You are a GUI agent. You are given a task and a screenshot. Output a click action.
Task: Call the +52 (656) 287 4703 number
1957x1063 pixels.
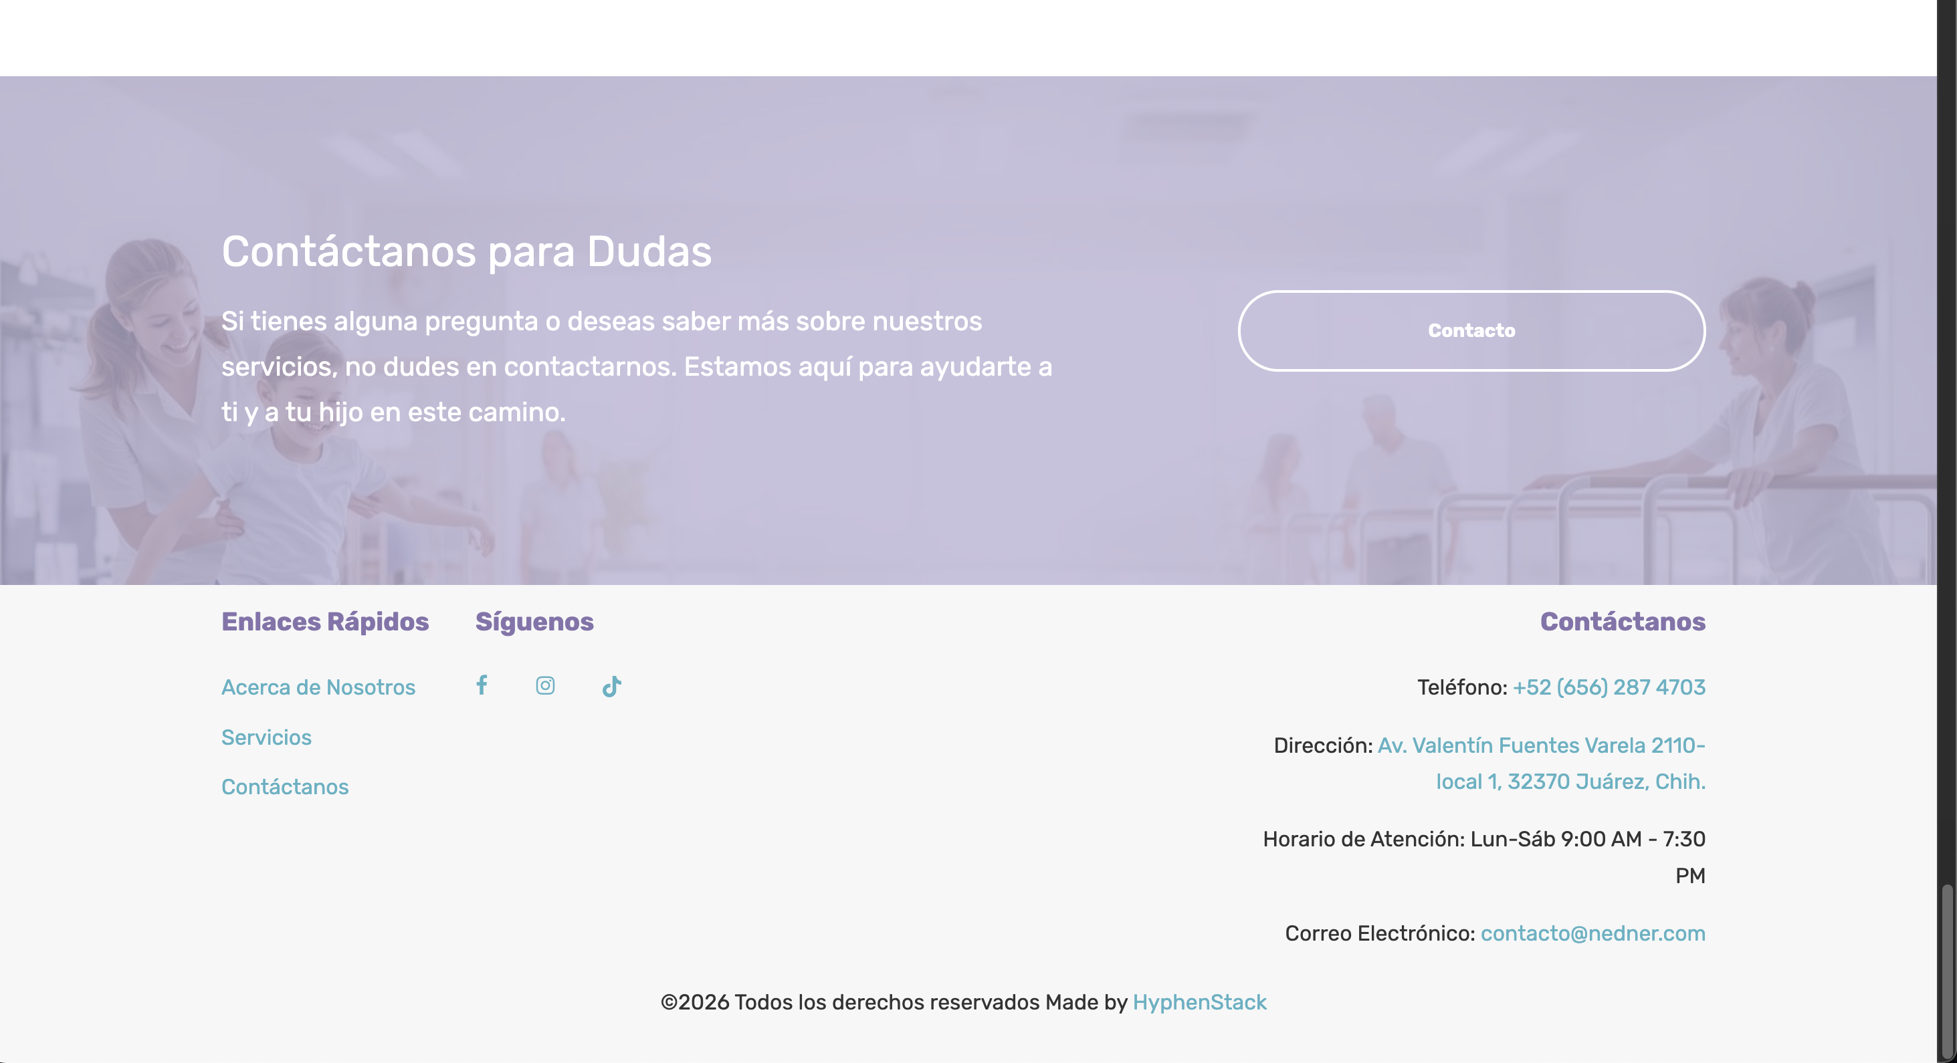click(x=1609, y=687)
